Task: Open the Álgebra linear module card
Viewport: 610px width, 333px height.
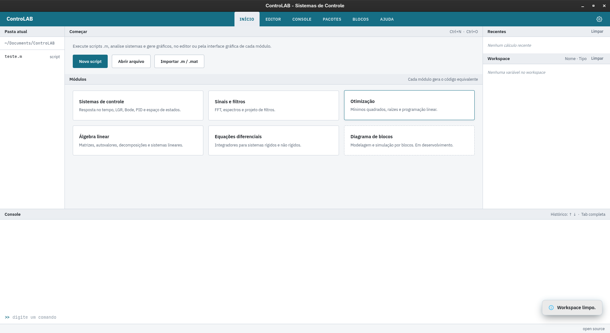Action: tap(138, 140)
